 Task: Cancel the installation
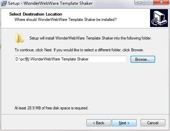coord(153,123)
